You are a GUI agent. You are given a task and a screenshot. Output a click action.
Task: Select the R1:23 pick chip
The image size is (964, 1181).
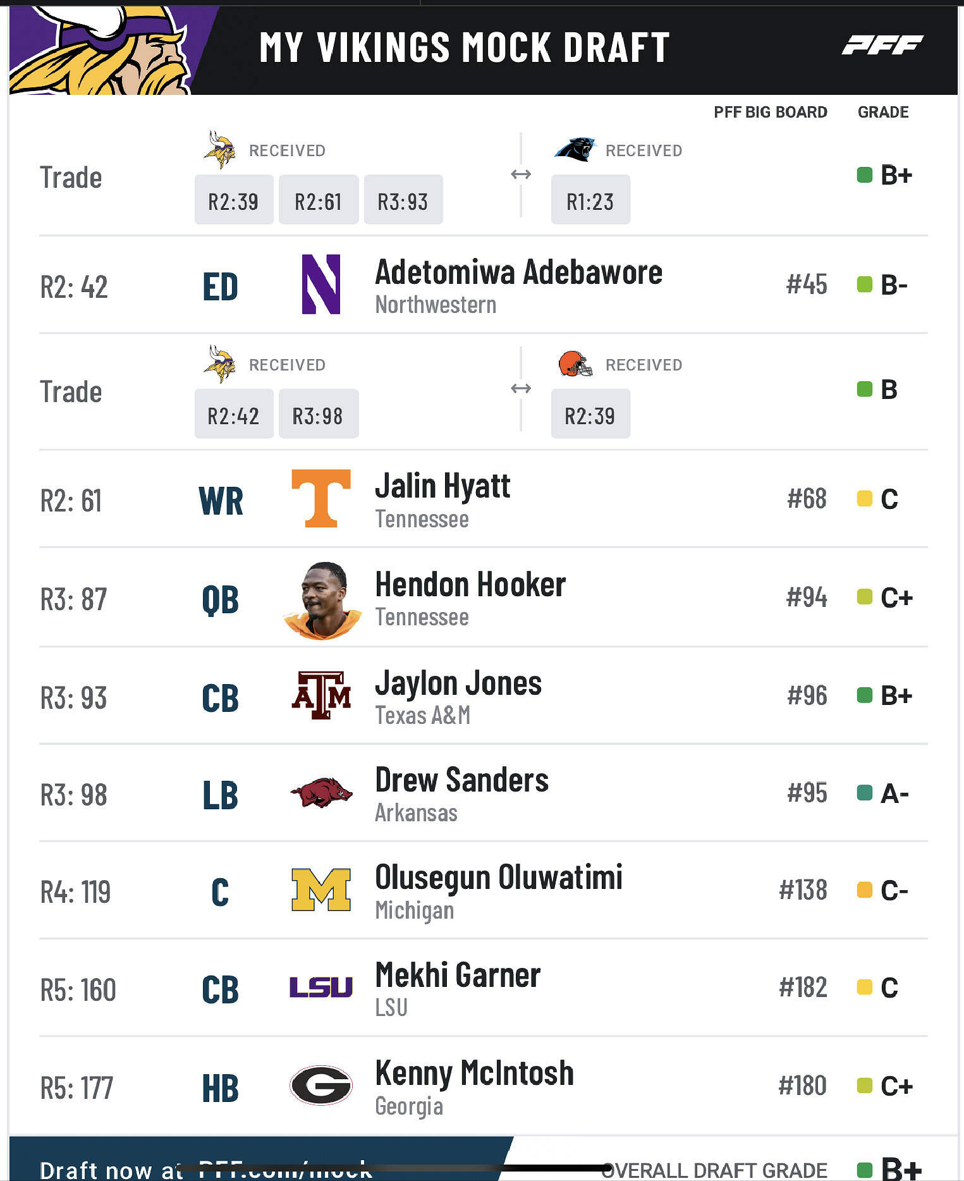590,200
